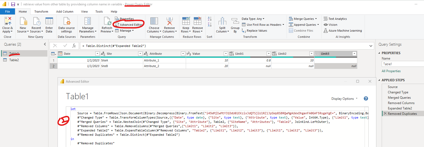Collapse the PROPERTIES section

[379, 53]
